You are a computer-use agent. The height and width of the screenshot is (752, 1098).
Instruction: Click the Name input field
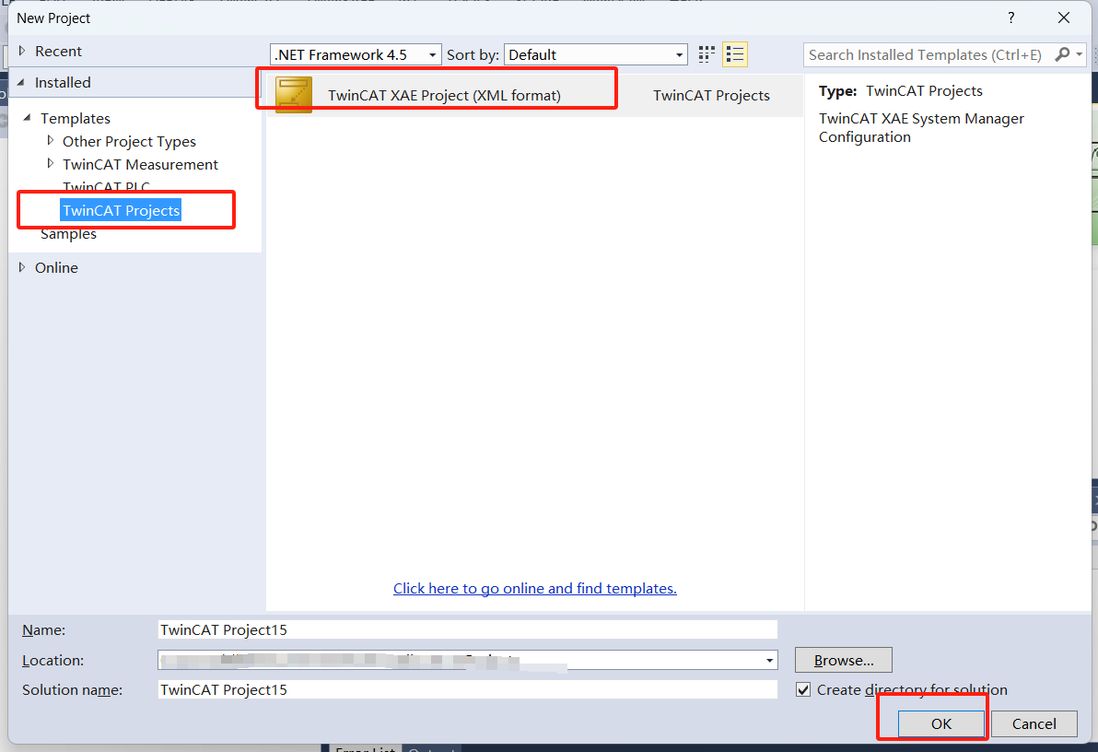point(468,629)
